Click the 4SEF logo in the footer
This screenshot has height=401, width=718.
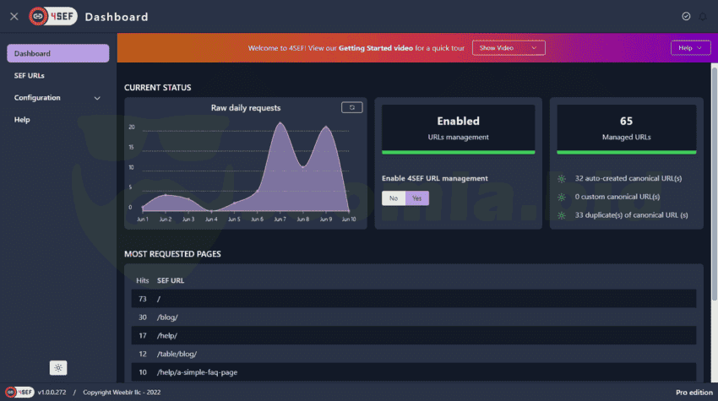[19, 393]
